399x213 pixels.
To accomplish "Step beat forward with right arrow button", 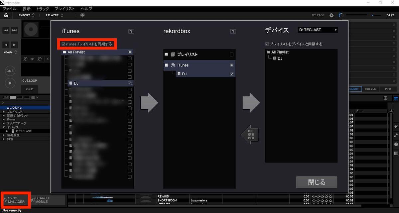I will pyautogui.click(x=14, y=45).
